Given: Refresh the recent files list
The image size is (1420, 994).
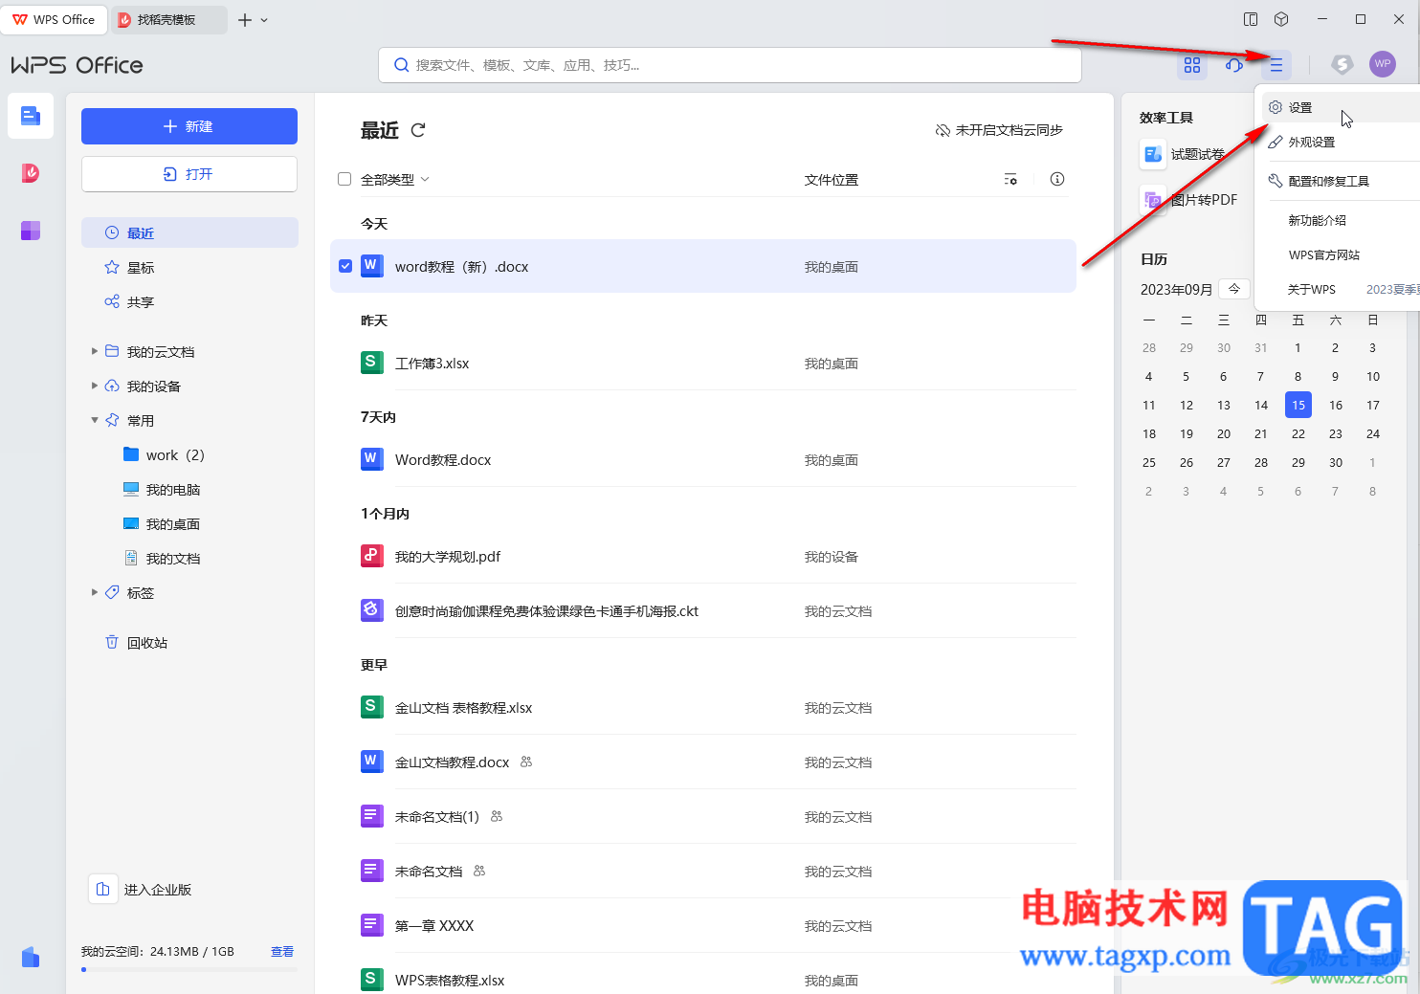Looking at the screenshot, I should (418, 130).
